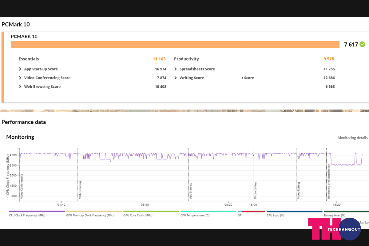Open the Monitoring details link
369x246 pixels.
tap(352, 138)
